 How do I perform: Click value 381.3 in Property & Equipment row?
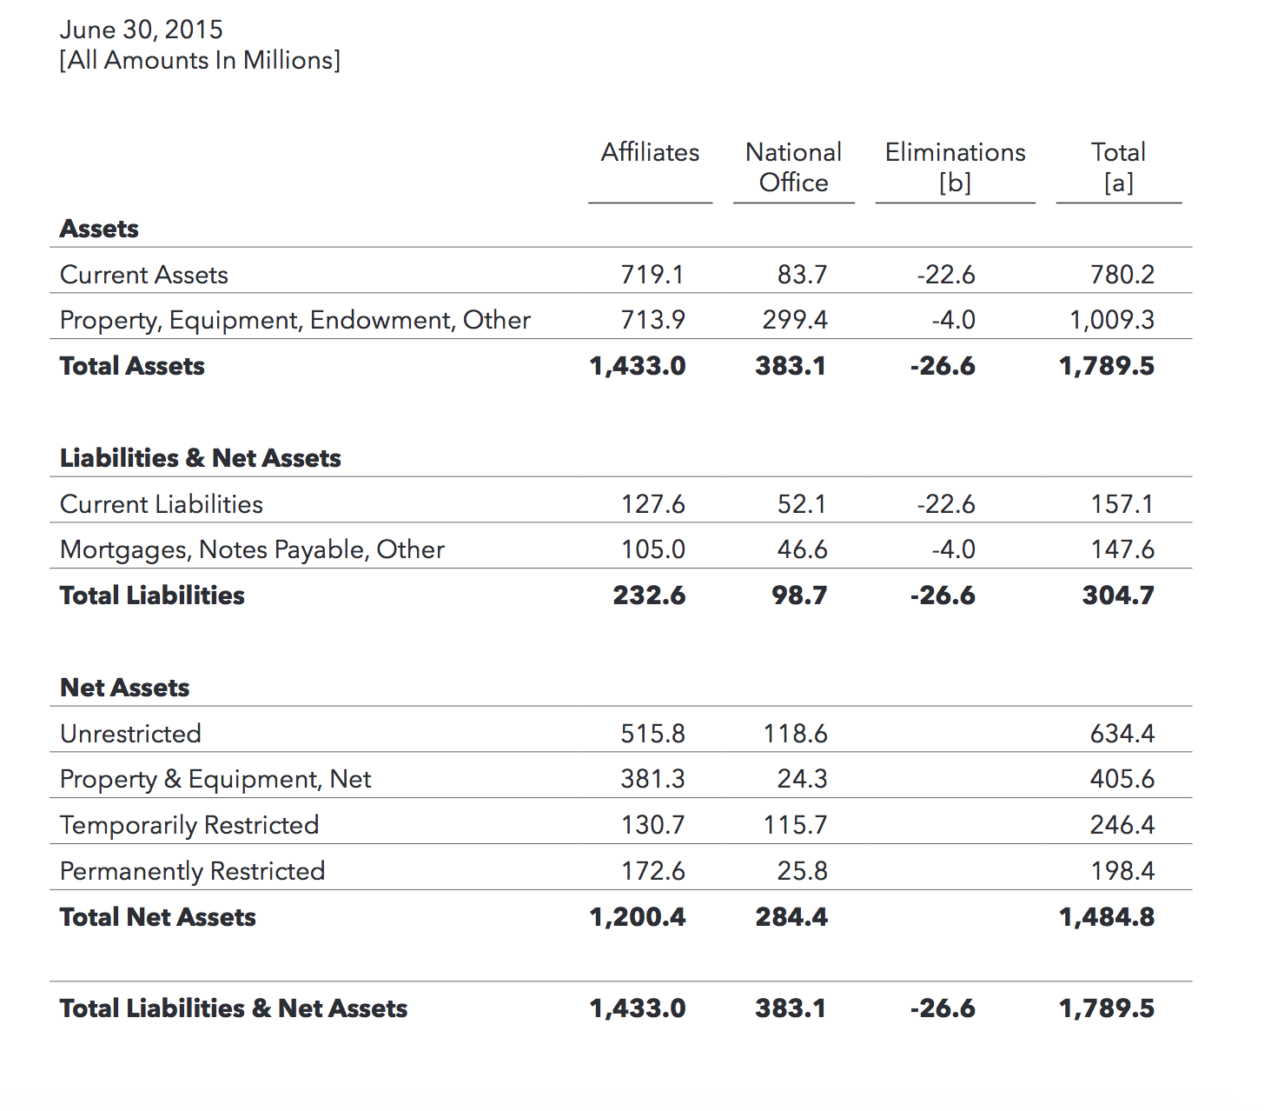tap(652, 779)
